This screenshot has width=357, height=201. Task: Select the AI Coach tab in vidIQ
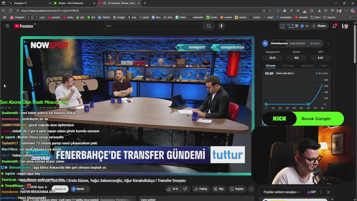point(315,43)
